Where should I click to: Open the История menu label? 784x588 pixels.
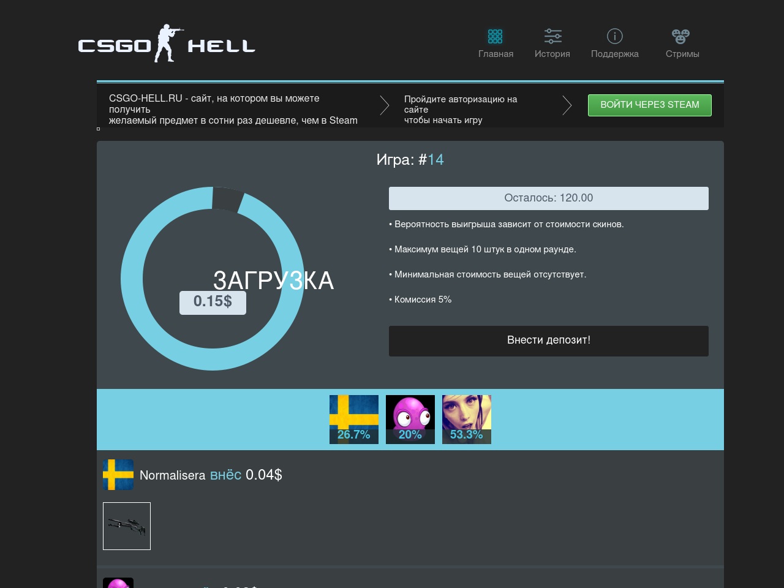(x=552, y=54)
